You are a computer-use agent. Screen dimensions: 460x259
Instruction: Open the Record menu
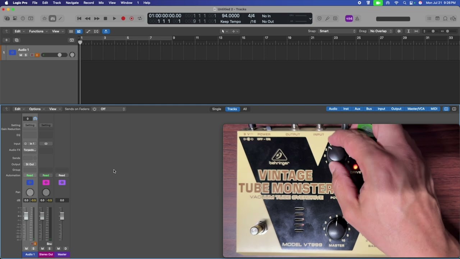(x=88, y=3)
